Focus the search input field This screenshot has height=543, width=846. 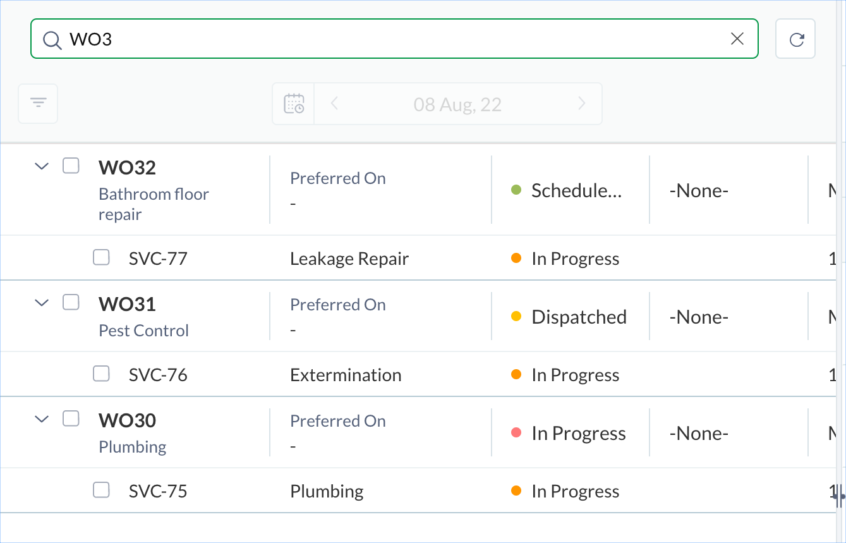pyautogui.click(x=392, y=39)
